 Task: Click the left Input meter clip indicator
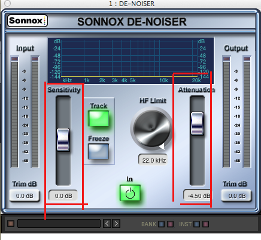tap(14, 59)
